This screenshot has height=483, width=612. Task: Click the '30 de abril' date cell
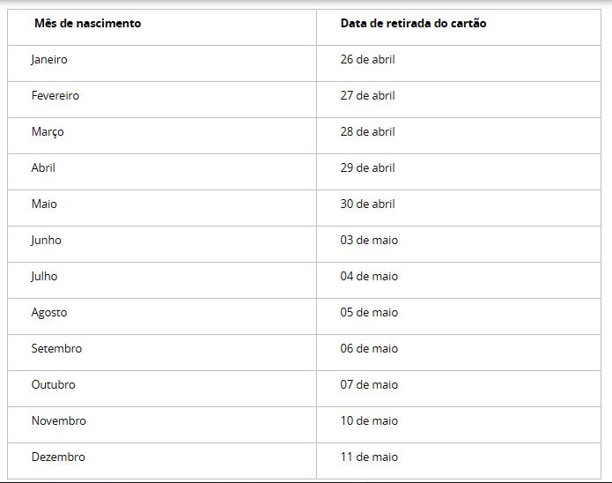point(367,204)
